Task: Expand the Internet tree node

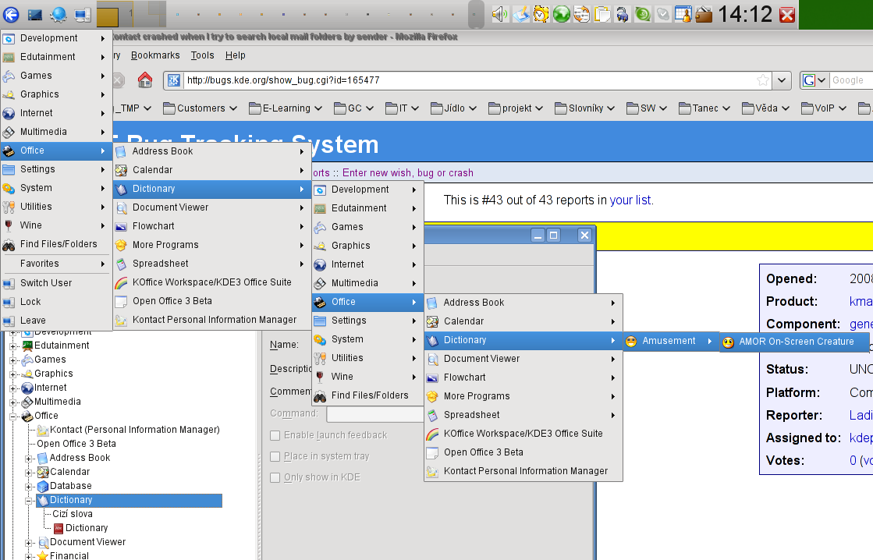Action: tap(12, 388)
